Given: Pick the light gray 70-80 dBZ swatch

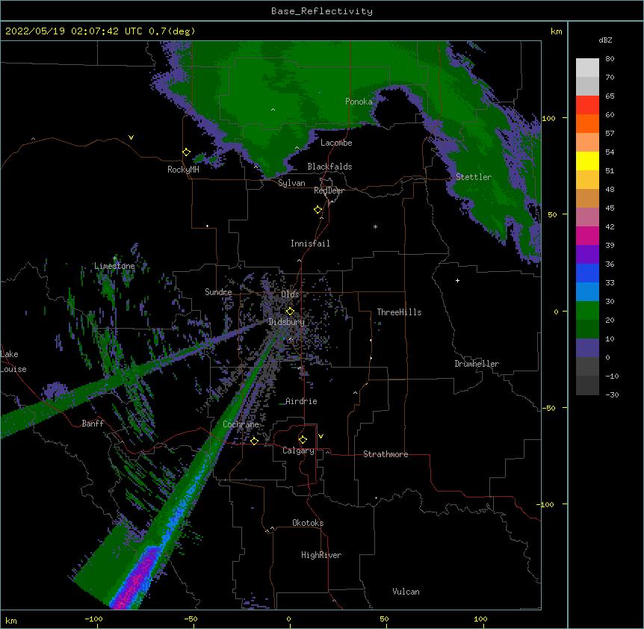Looking at the screenshot, I should (587, 68).
